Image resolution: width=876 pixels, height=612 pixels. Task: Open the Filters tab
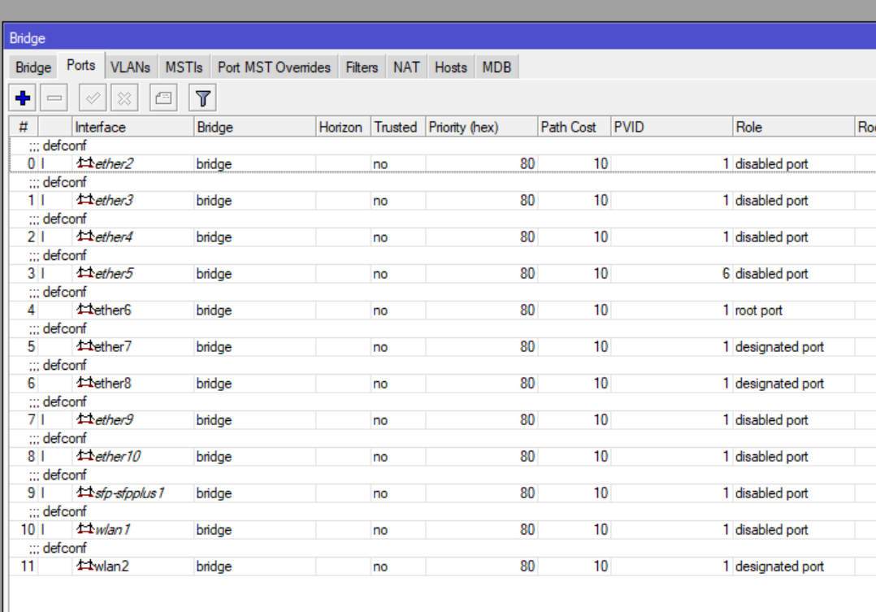tap(362, 67)
